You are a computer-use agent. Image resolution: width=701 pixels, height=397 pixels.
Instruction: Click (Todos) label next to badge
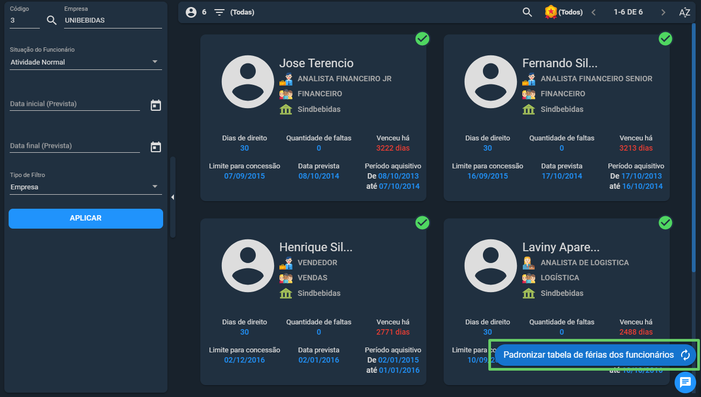(x=571, y=12)
